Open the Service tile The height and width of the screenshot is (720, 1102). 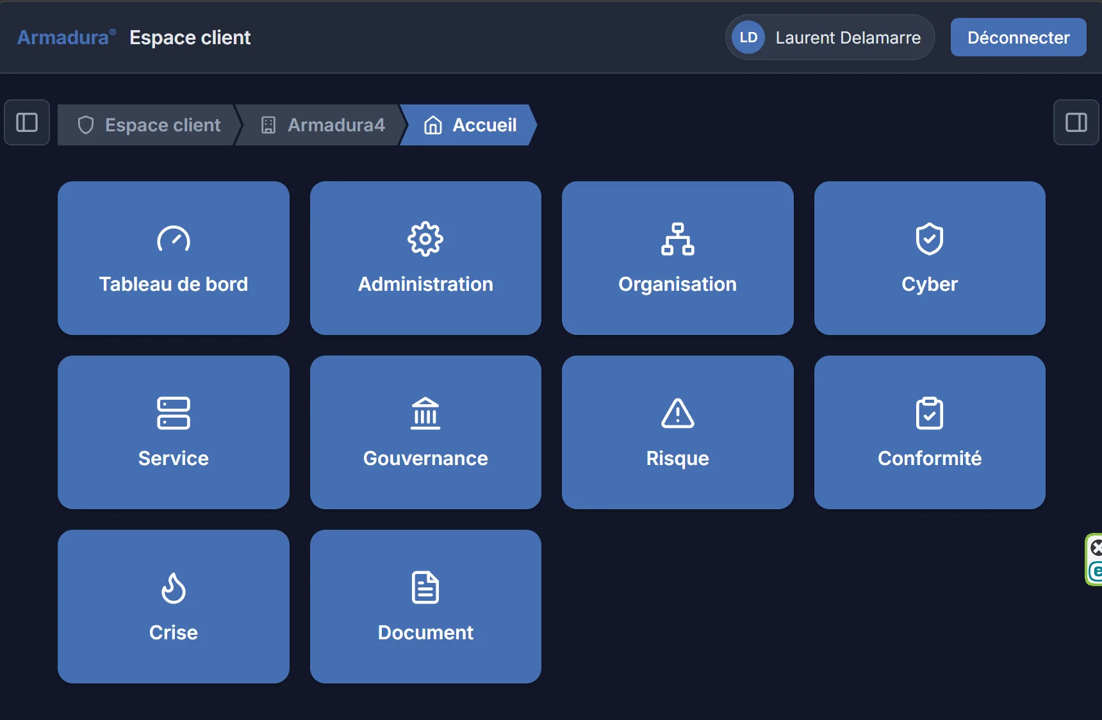point(173,432)
